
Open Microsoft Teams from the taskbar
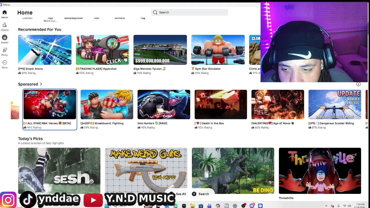point(209,206)
